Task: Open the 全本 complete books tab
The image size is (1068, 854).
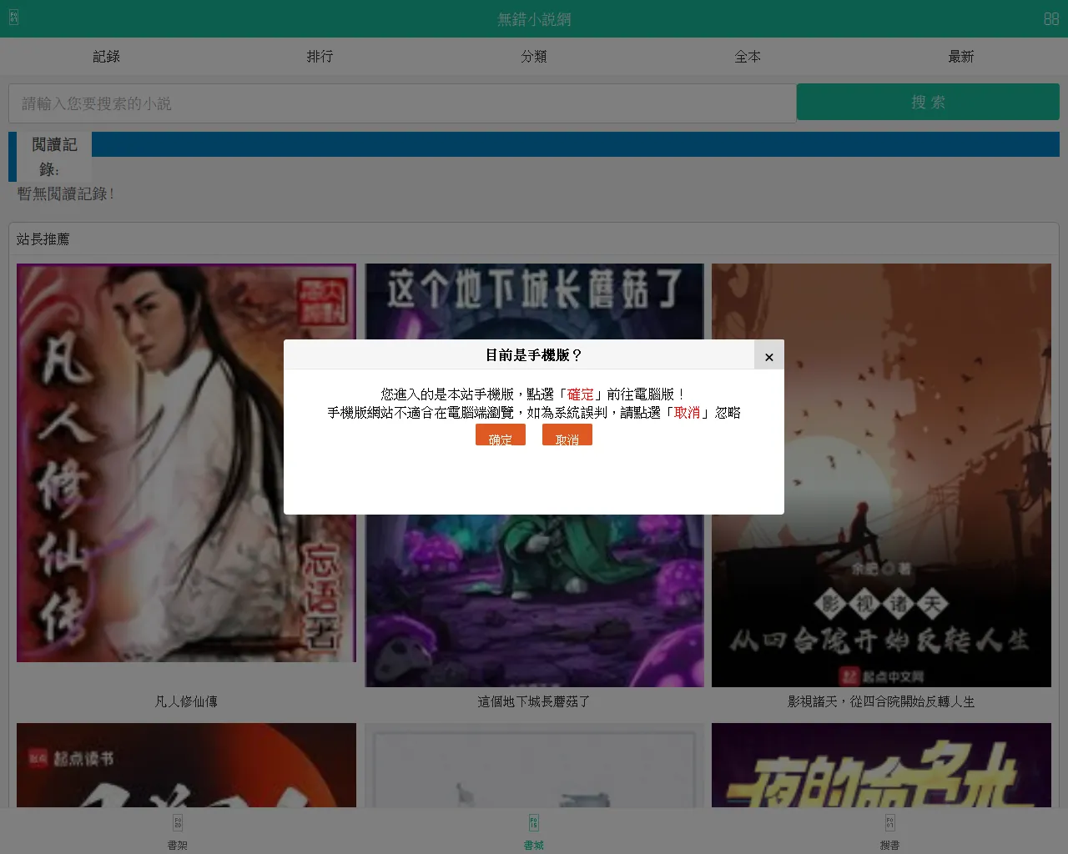Action: pyautogui.click(x=748, y=57)
